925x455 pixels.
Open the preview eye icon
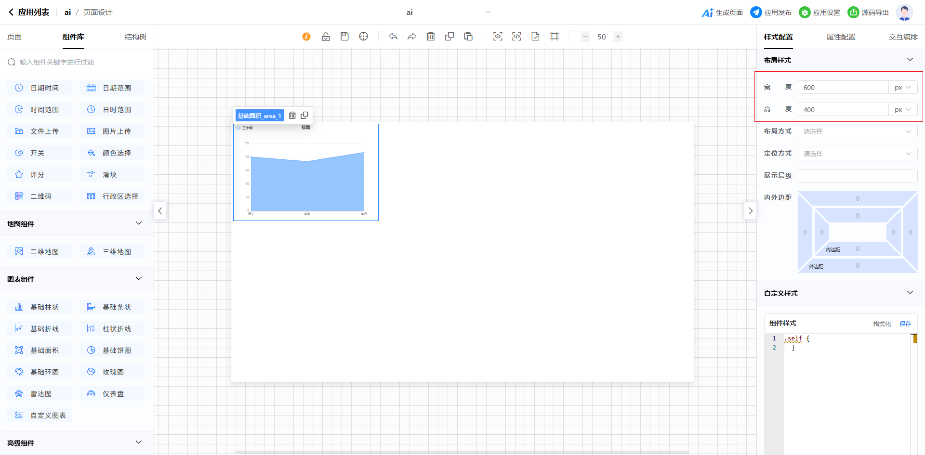(498, 37)
